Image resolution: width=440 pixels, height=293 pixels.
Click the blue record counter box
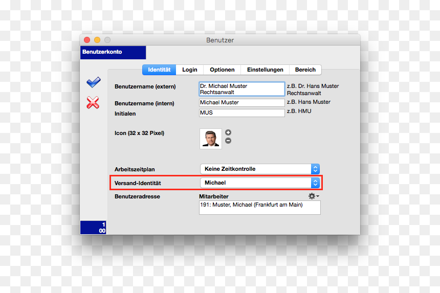[93, 228]
